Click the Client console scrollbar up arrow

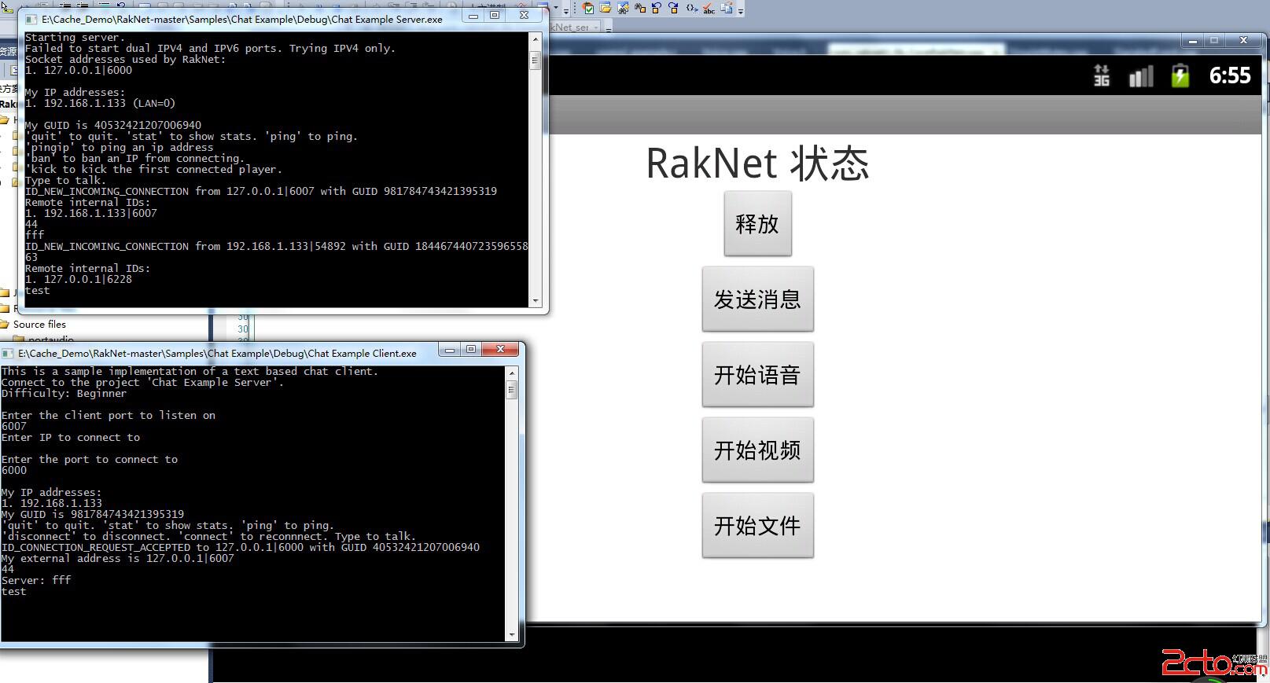[x=512, y=373]
